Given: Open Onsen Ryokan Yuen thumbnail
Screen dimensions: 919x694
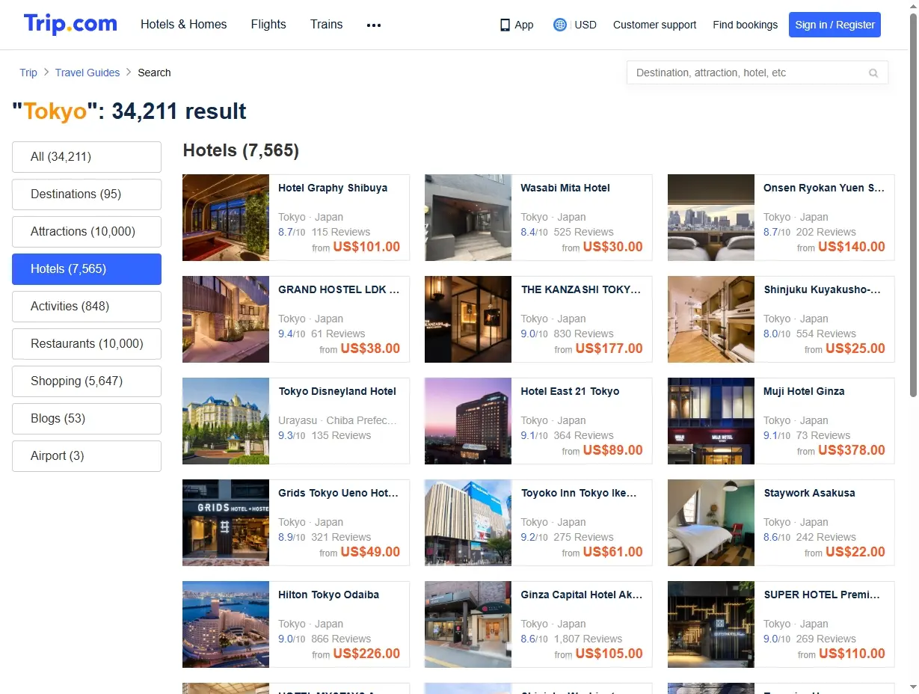Looking at the screenshot, I should (x=711, y=218).
